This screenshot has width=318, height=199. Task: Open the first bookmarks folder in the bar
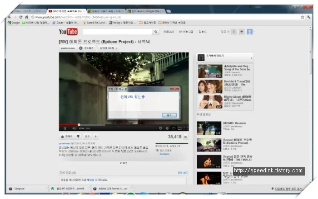tap(148, 23)
